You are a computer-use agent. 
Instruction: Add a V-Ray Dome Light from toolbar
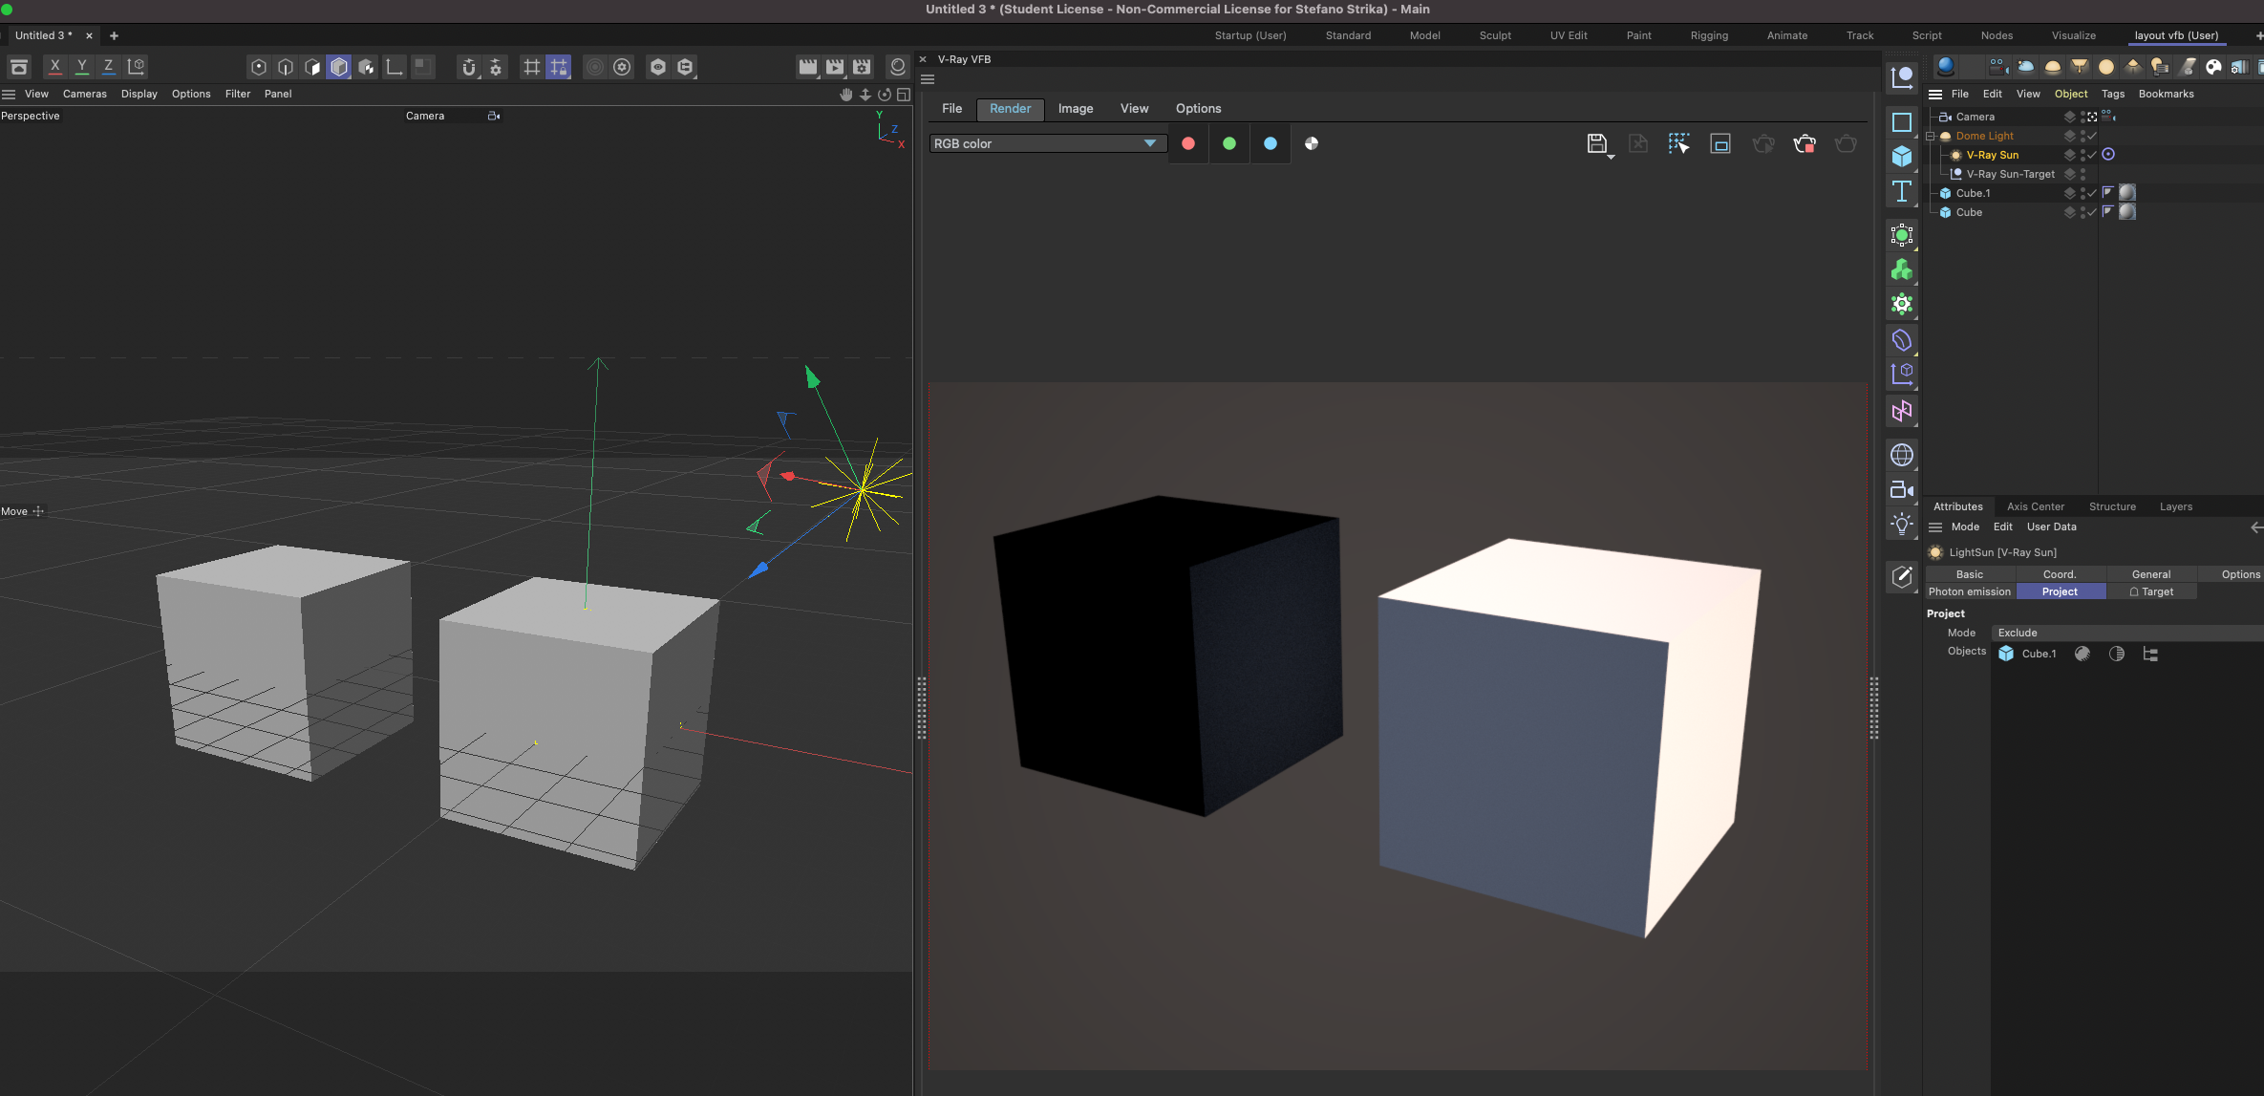pyautogui.click(x=2052, y=67)
